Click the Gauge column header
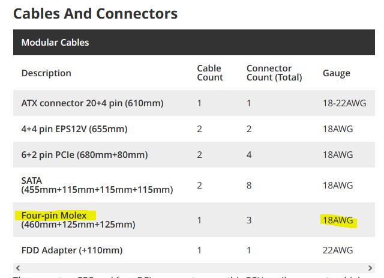 (337, 73)
